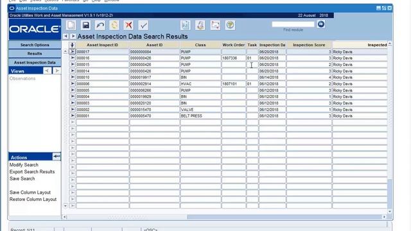Open the Search Options tab
The height and width of the screenshot is (231, 411).
[x=35, y=45]
